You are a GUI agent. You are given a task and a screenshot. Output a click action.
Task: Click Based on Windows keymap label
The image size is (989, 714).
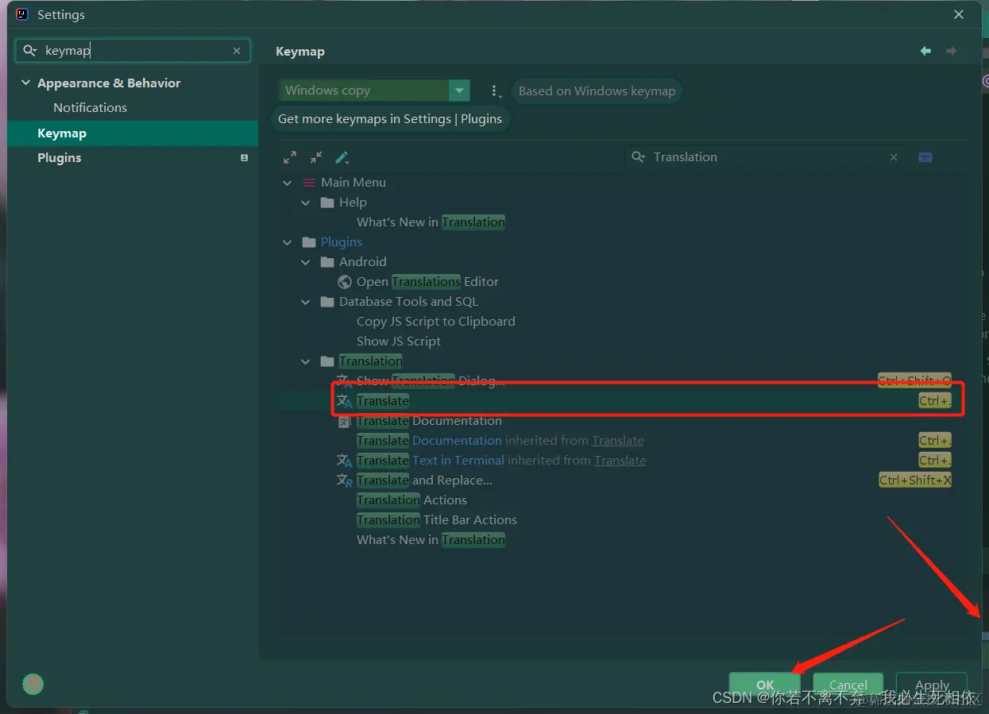pos(597,91)
